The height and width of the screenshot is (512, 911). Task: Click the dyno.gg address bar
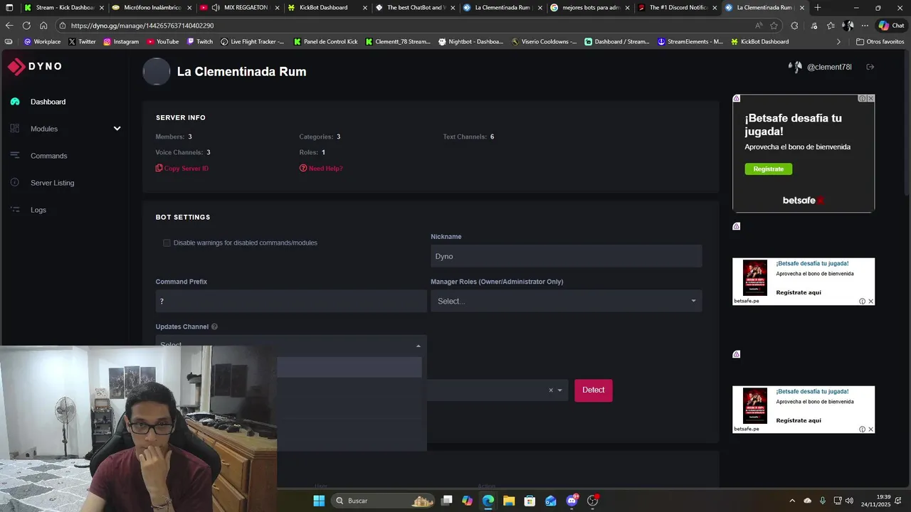pyautogui.click(x=404, y=26)
